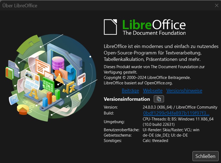221x163 pixels.
Task: Open the build hash link 0bdf1299c94fe897b119f97f3...
Action: pyautogui.click(x=176, y=113)
